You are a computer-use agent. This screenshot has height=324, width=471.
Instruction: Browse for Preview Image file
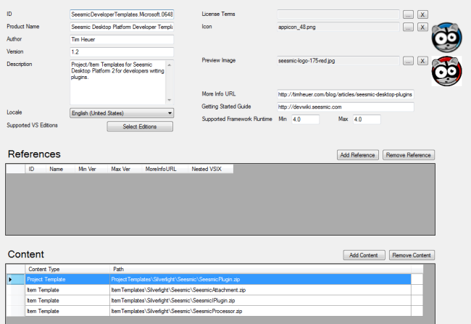(408, 61)
